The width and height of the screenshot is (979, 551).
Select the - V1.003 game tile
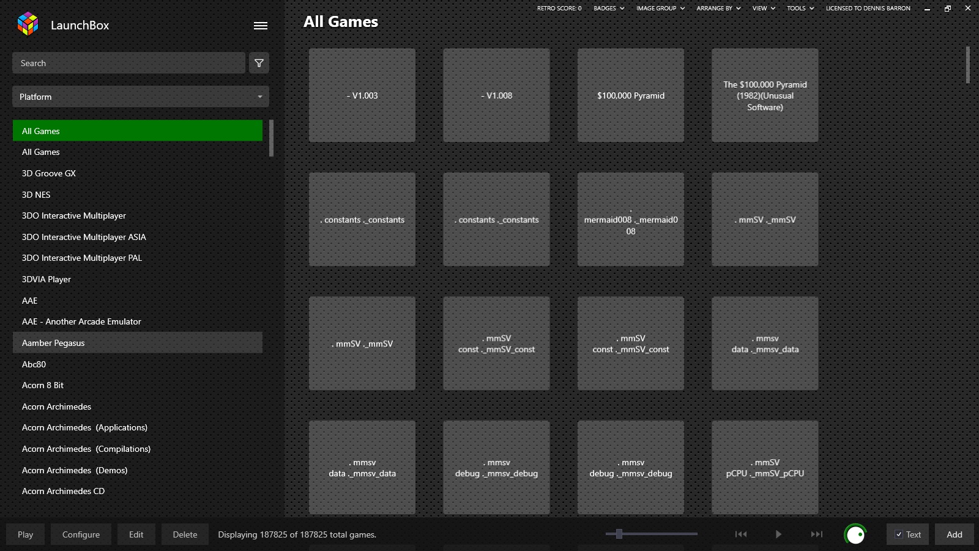(362, 96)
